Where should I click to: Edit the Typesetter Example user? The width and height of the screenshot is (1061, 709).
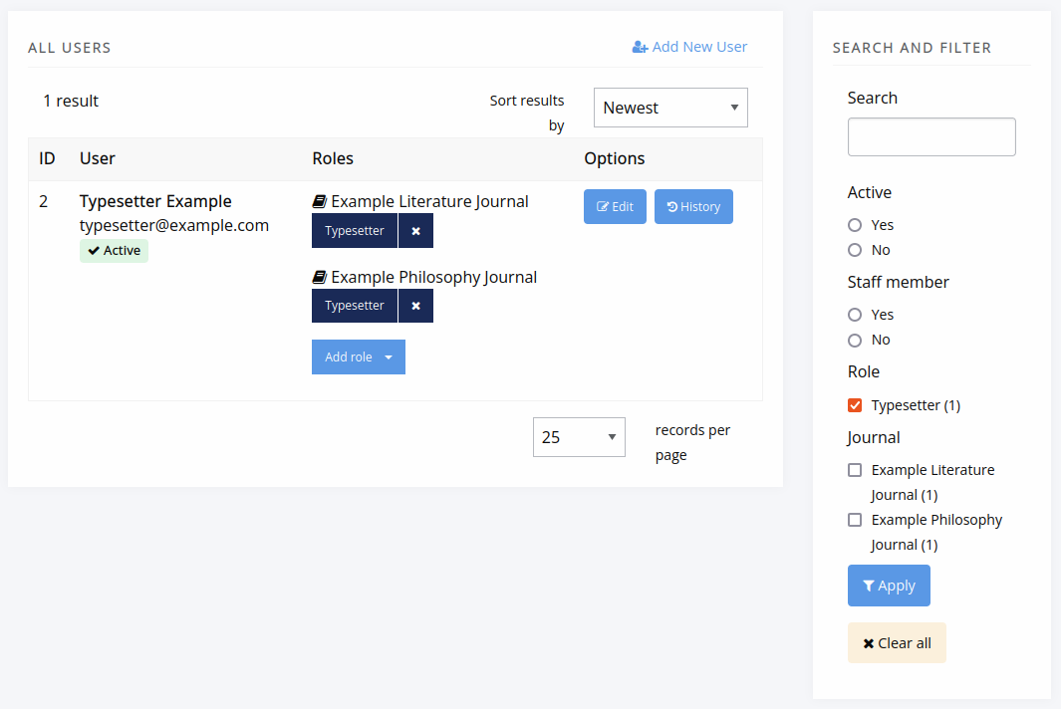click(x=615, y=207)
